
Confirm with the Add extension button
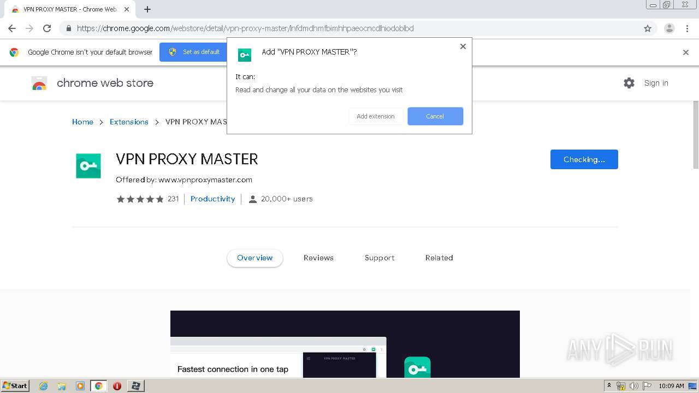tap(376, 116)
